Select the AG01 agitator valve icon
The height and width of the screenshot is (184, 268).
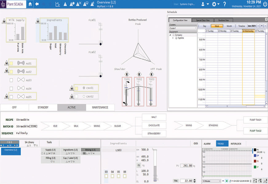[21, 63]
